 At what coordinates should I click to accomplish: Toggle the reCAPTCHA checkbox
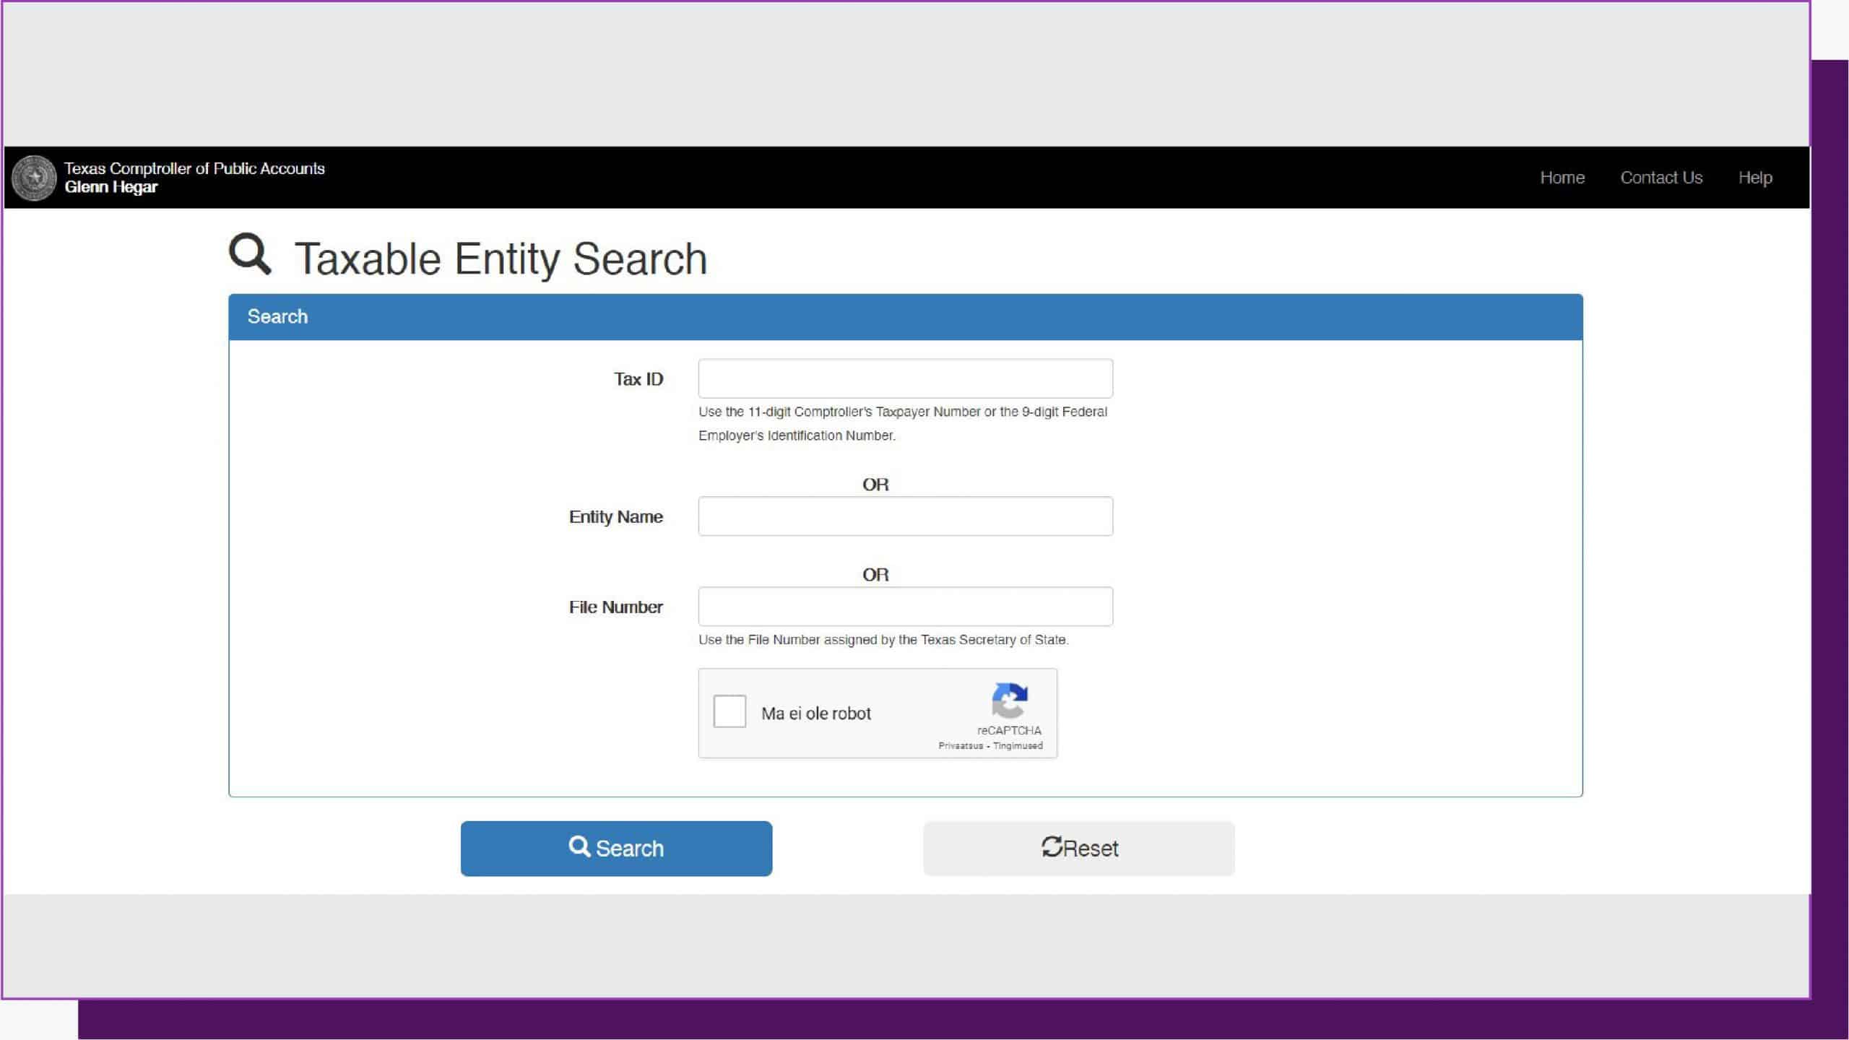point(729,712)
